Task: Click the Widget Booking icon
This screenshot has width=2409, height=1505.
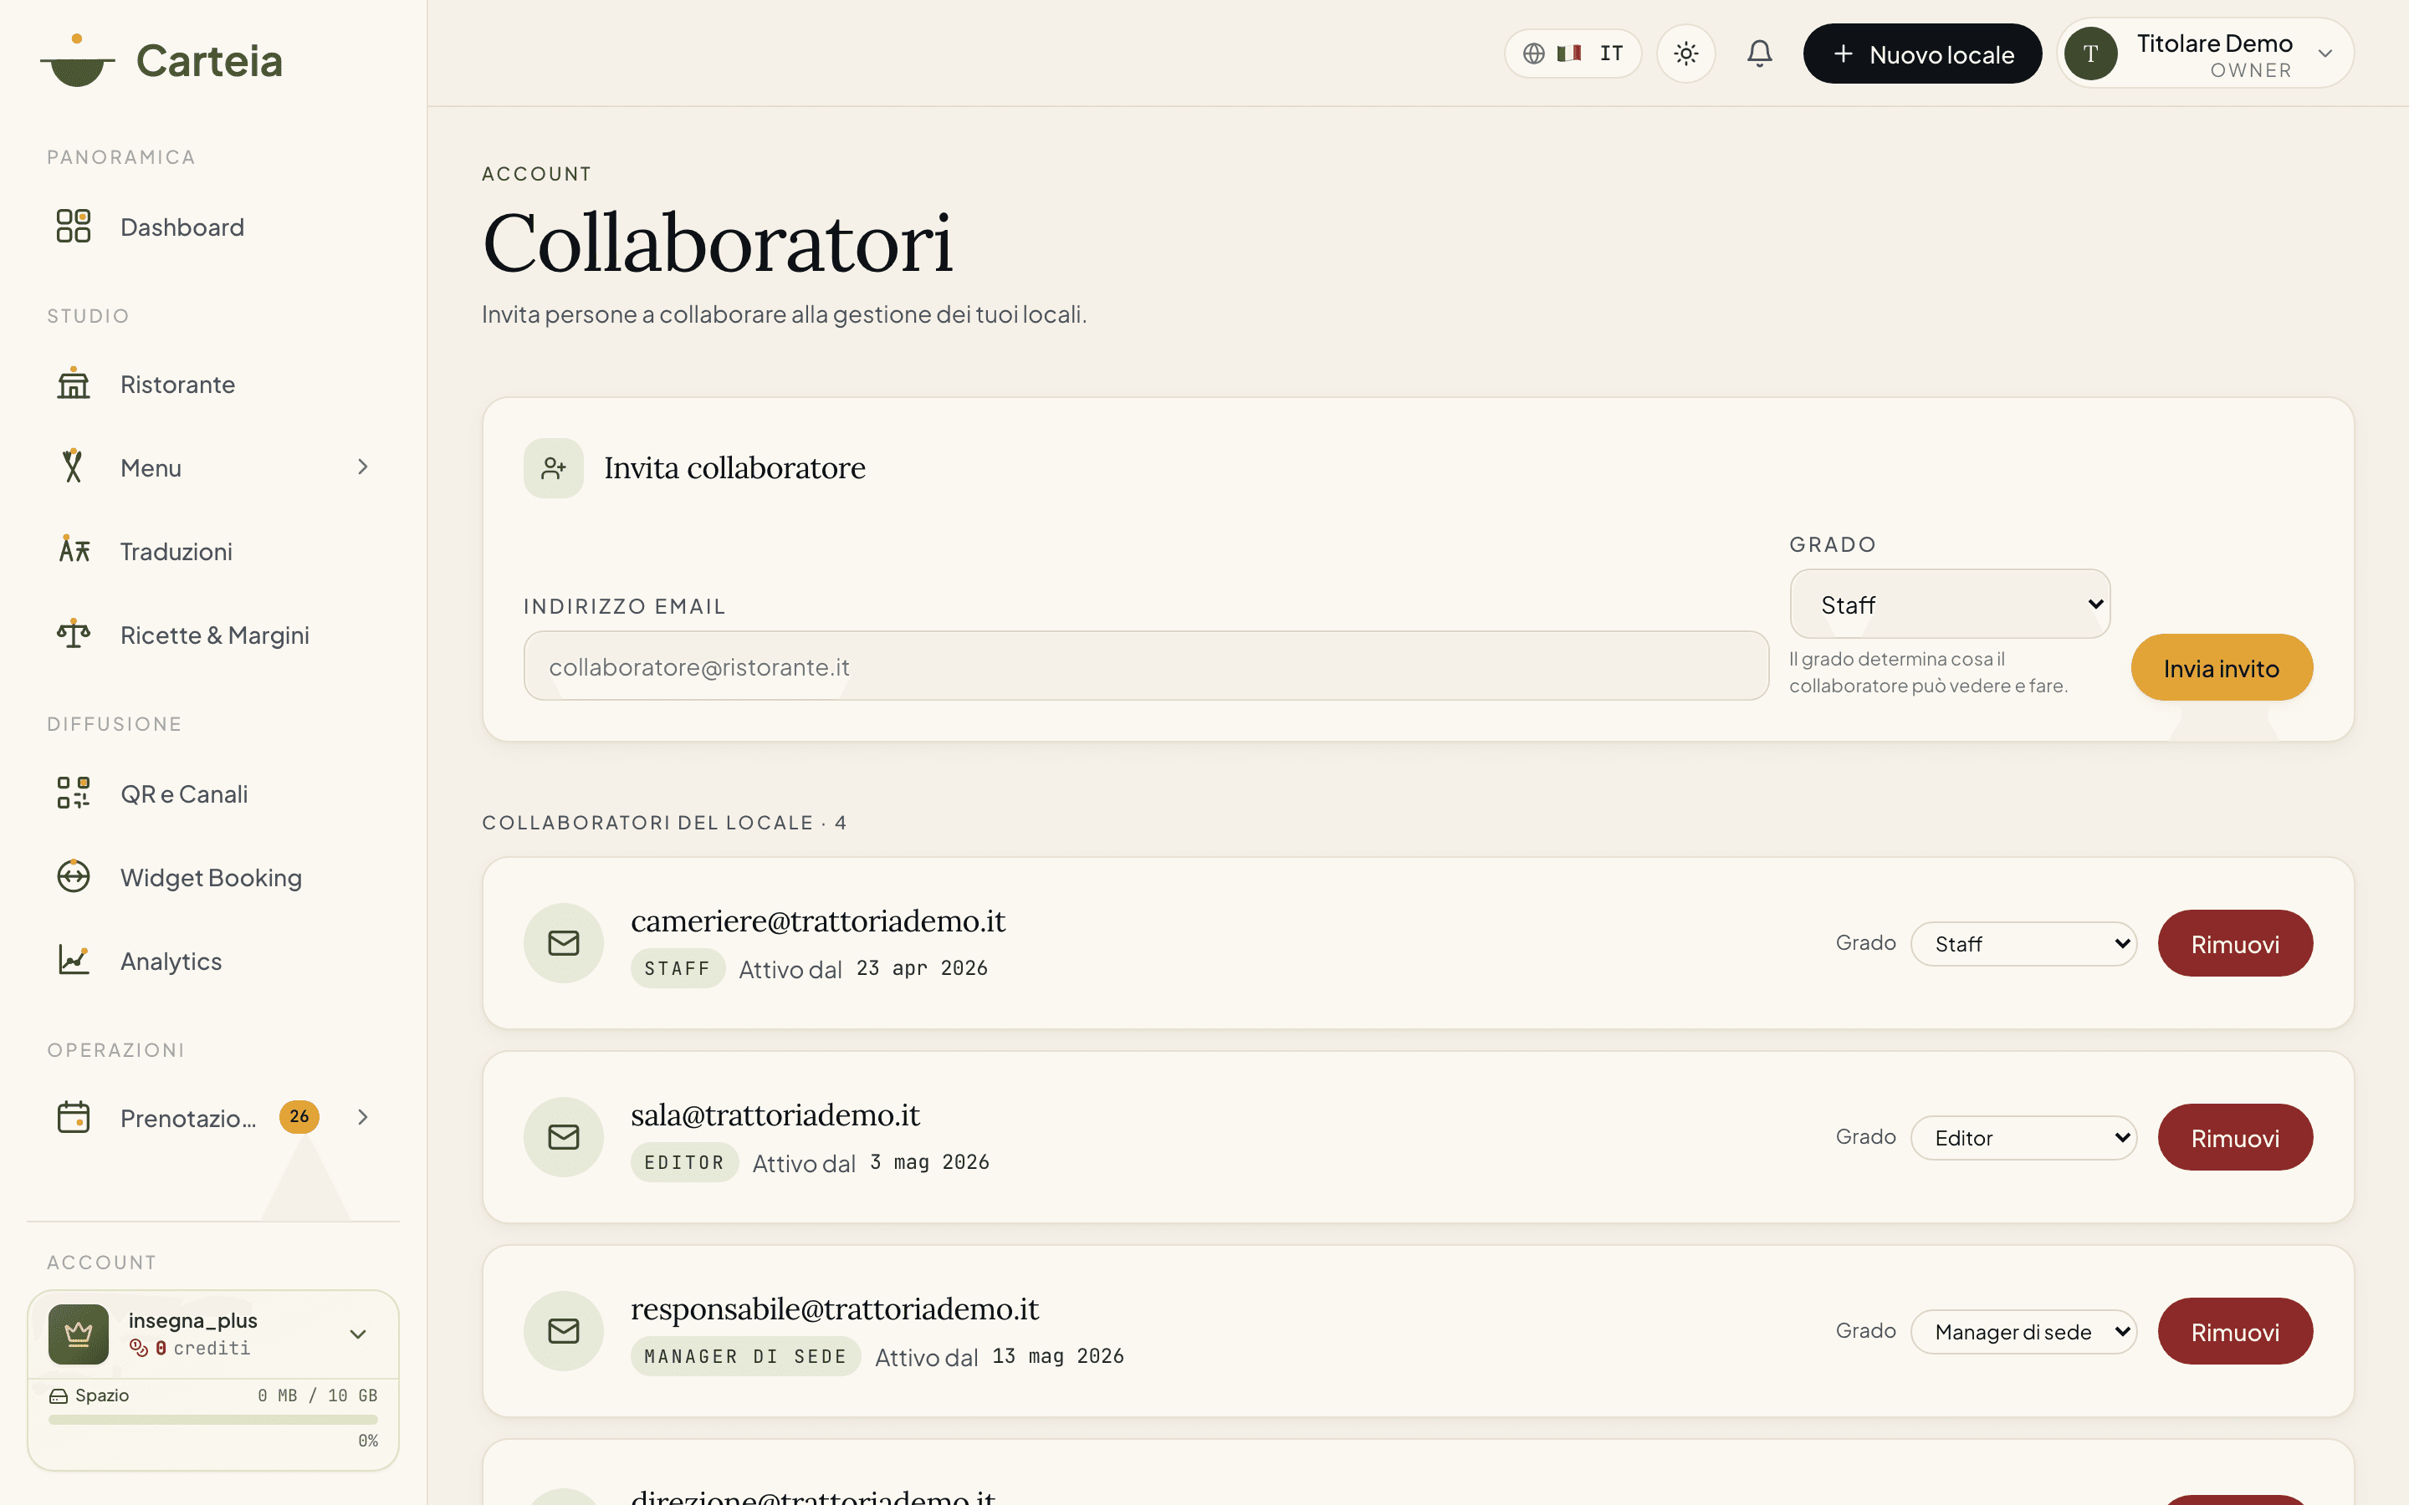Action: pyautogui.click(x=74, y=877)
